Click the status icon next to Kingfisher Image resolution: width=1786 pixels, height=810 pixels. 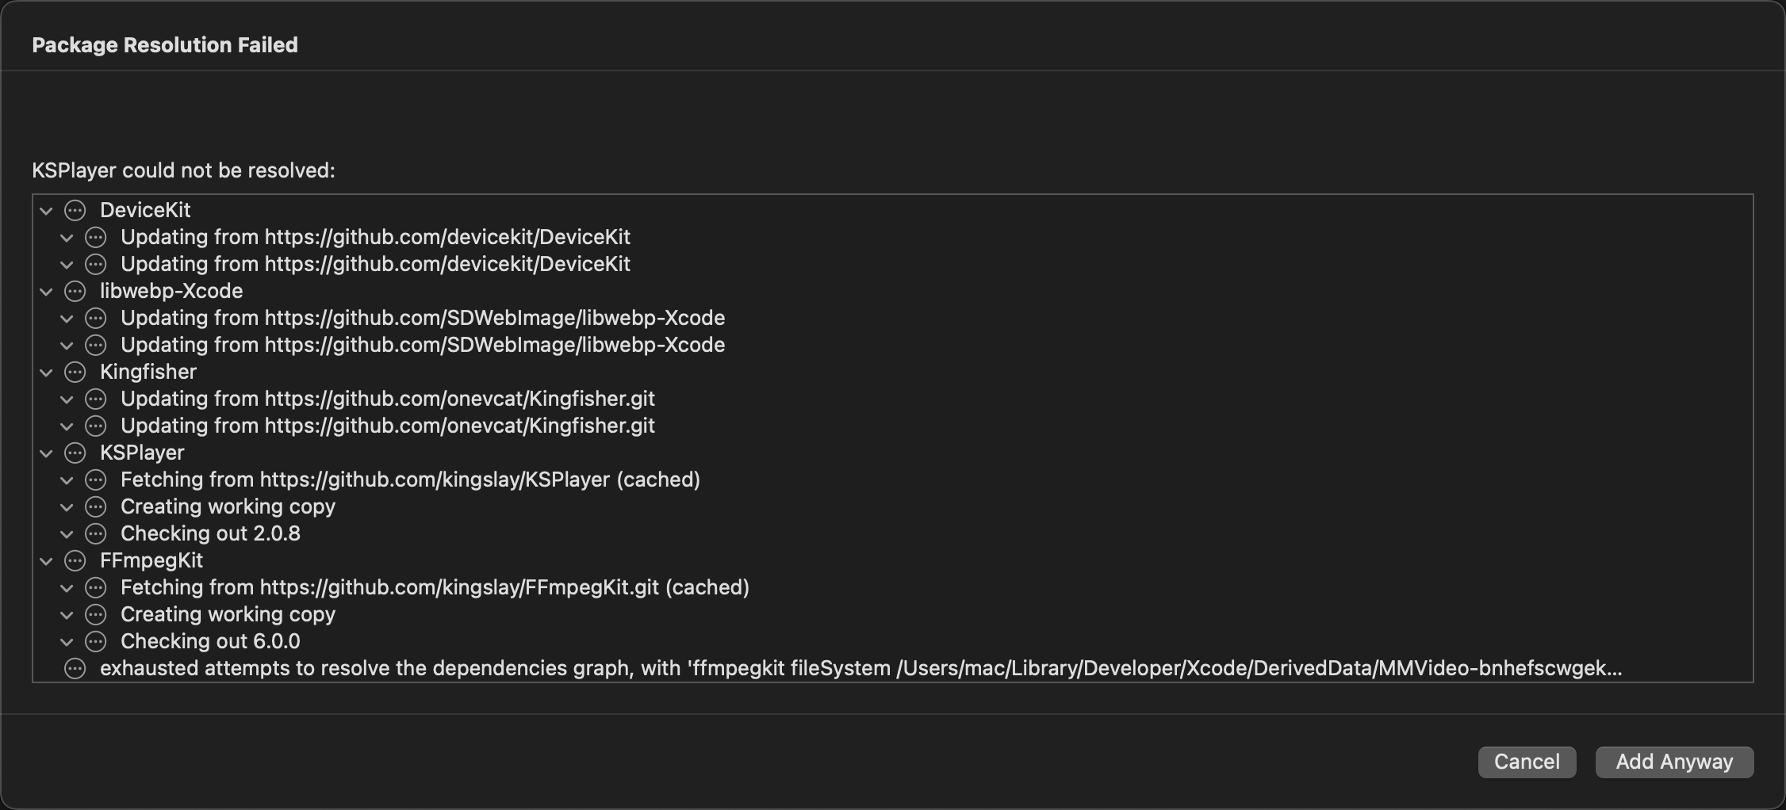click(75, 372)
